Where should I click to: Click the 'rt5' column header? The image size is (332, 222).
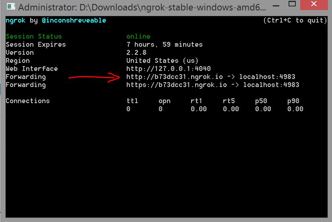[229, 101]
